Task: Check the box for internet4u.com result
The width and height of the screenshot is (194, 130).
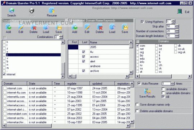Action: coord(5,97)
